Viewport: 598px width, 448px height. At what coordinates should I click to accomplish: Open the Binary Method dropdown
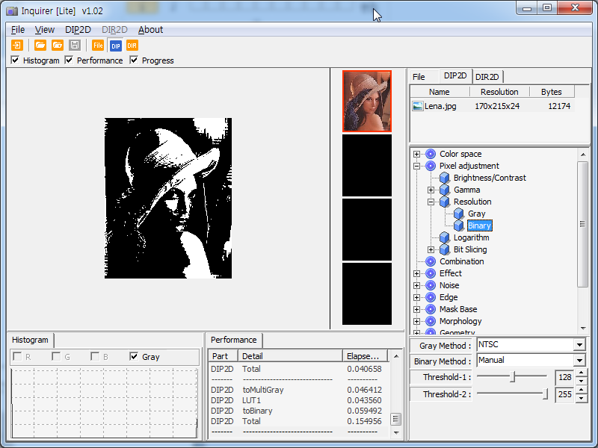(579, 361)
